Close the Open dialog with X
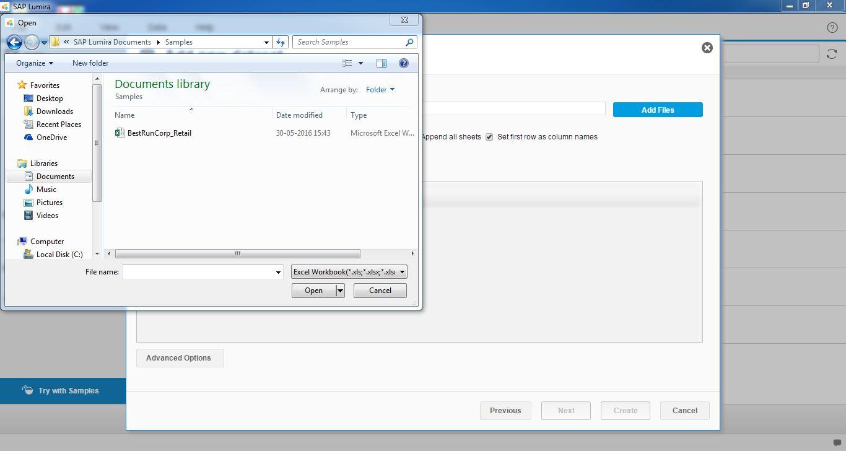 click(x=405, y=20)
